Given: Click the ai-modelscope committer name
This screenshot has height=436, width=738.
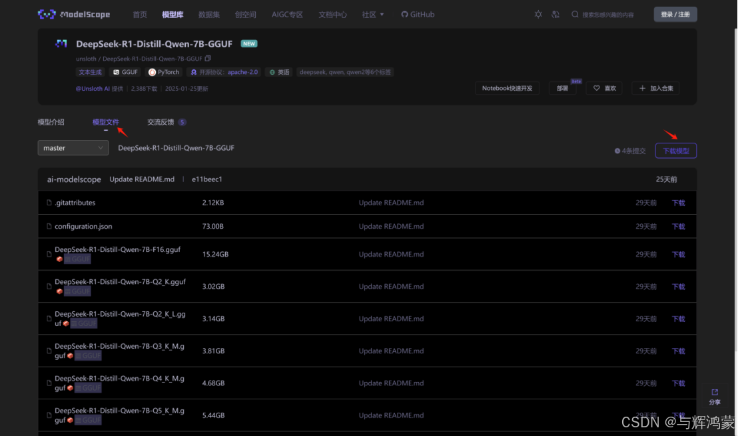Looking at the screenshot, I should (x=74, y=179).
